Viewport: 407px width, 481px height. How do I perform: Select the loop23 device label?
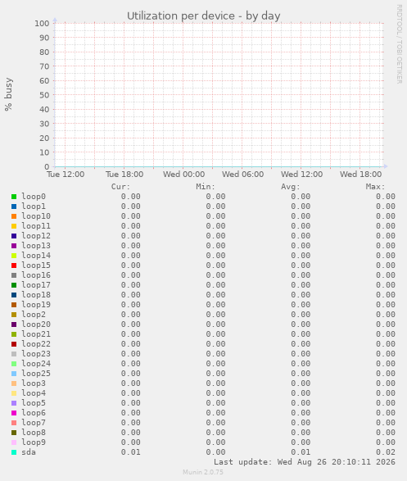coord(36,353)
